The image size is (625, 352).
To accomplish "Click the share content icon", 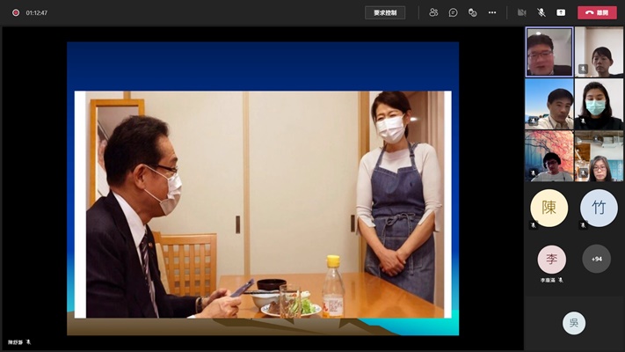I will point(561,12).
